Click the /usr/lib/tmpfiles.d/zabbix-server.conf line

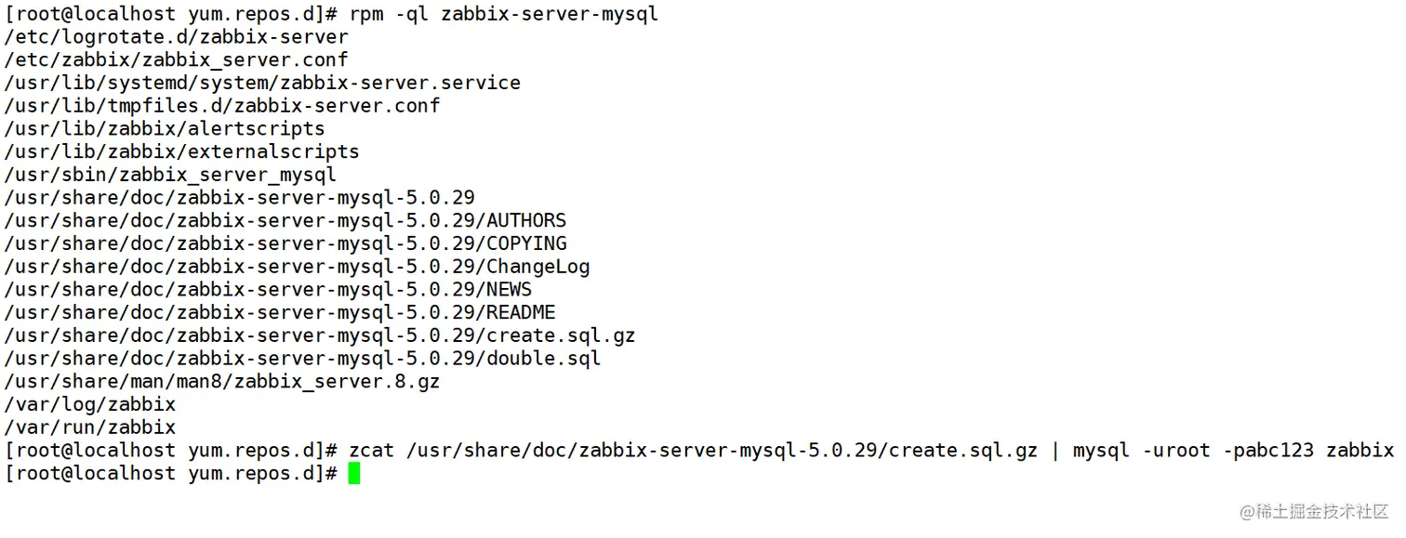coord(222,106)
